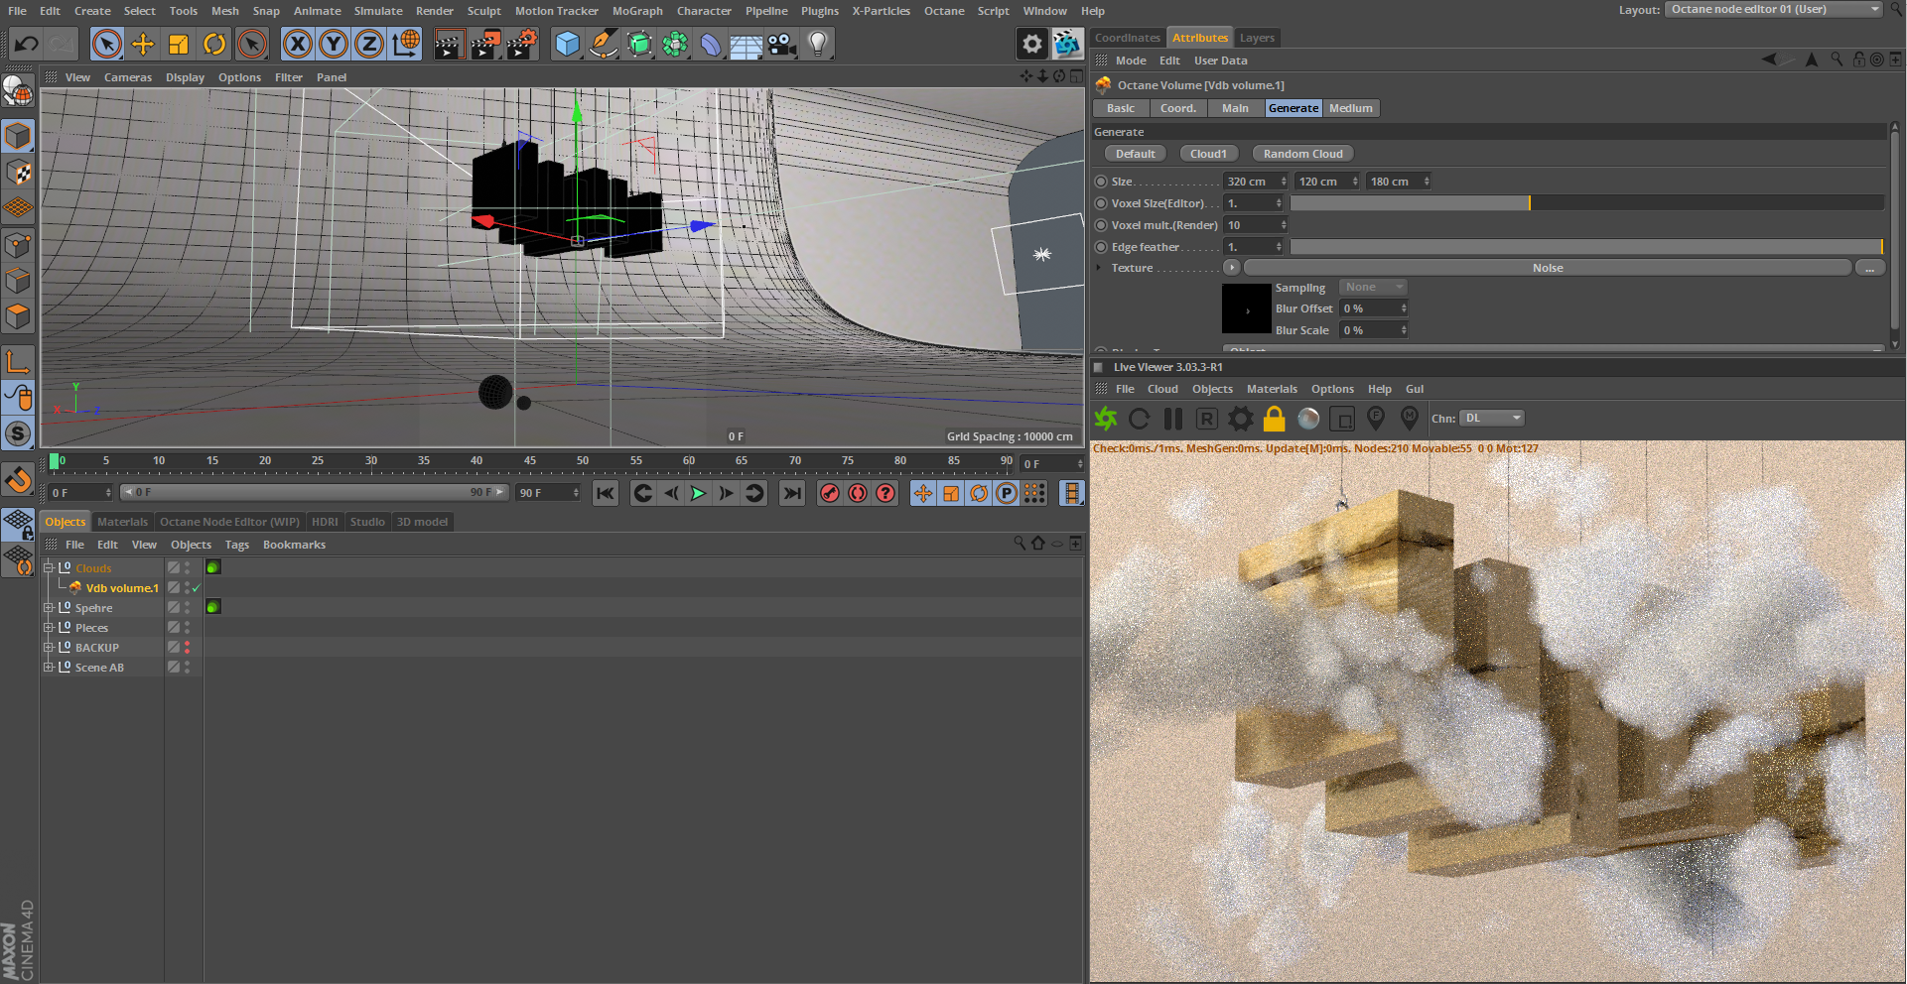Switch to the Coordinates panel tab
1907x984 pixels.
coord(1128,38)
